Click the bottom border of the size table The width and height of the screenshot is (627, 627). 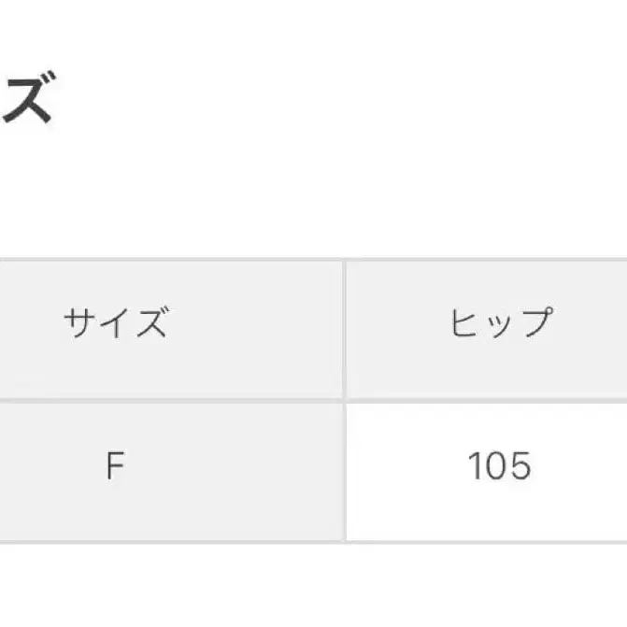(x=280, y=541)
